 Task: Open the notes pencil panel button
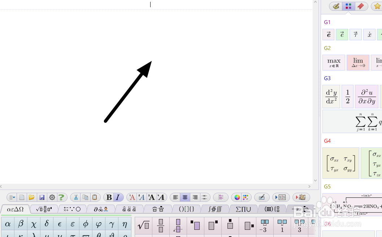[x=336, y=6]
